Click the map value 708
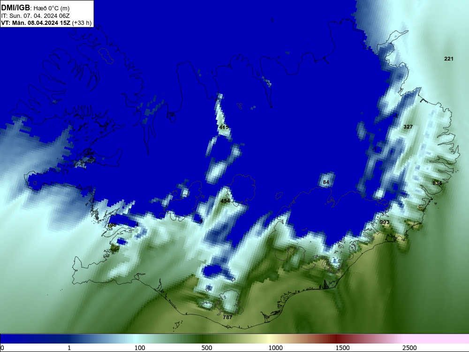 click(112, 225)
